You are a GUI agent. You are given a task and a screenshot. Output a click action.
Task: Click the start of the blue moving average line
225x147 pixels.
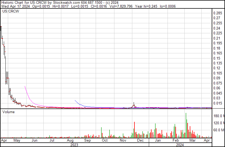tap(75, 100)
